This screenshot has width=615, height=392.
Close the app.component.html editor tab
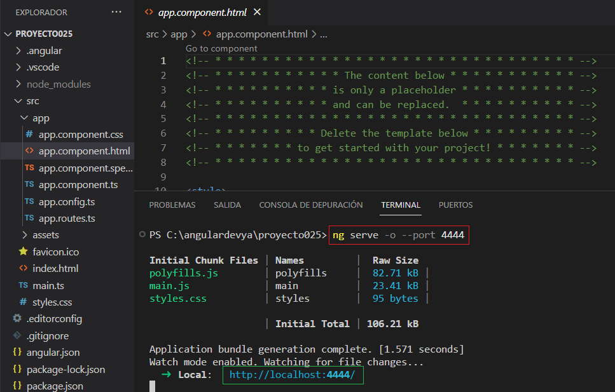click(258, 12)
